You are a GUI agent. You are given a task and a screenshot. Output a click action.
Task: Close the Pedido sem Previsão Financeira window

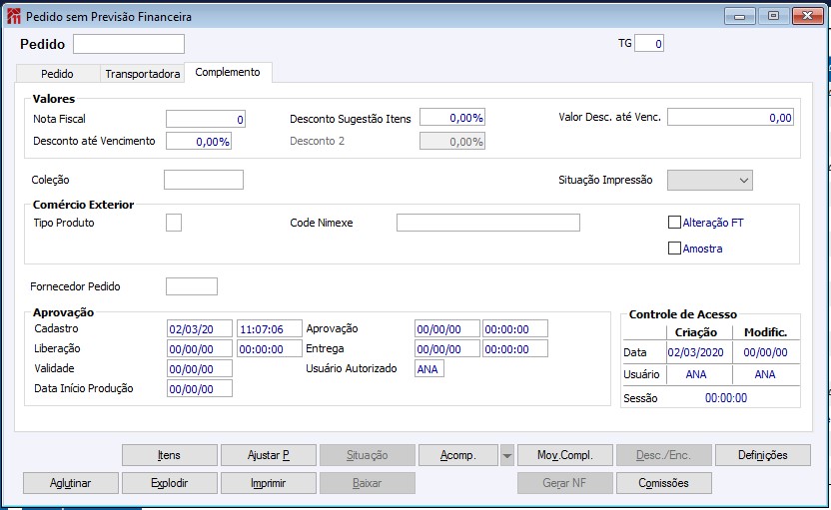coord(808,16)
